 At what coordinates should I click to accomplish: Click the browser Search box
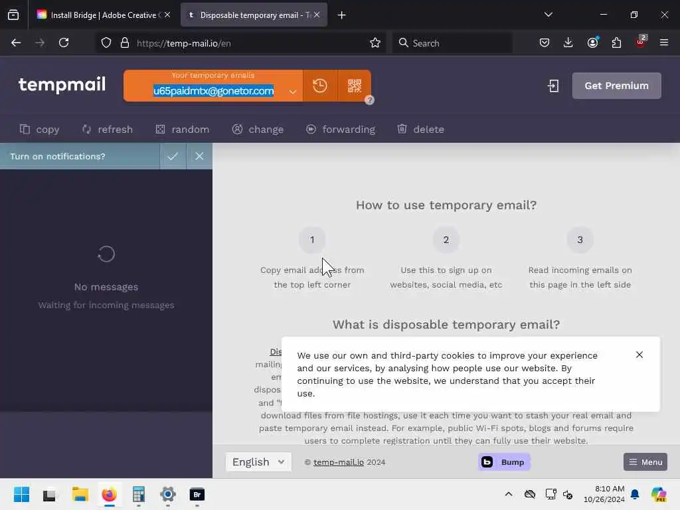tap(452, 43)
